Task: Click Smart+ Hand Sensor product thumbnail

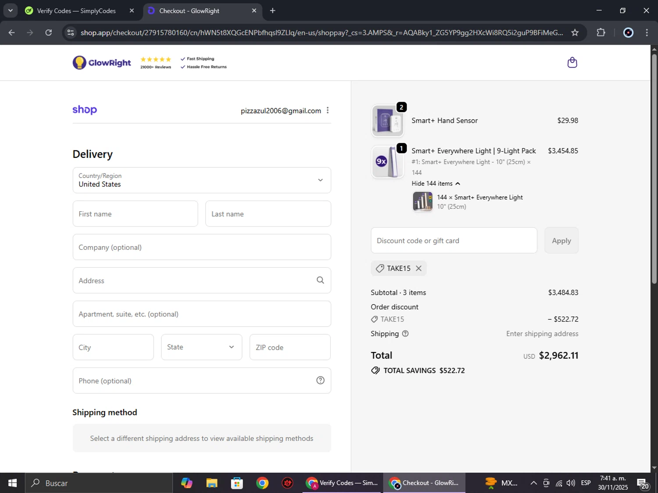Action: click(x=387, y=121)
